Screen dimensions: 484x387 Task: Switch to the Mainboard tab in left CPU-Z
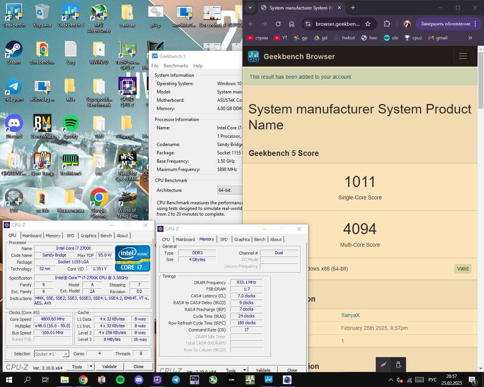click(32, 236)
